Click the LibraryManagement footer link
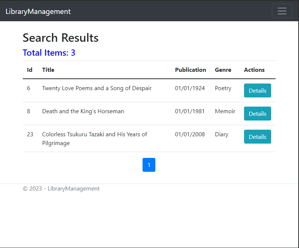This screenshot has width=299, height=248. pyautogui.click(x=73, y=188)
